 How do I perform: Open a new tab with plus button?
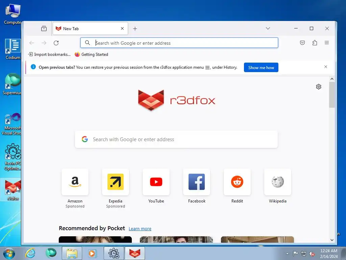(x=135, y=28)
